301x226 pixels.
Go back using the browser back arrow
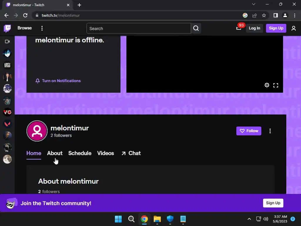6,15
